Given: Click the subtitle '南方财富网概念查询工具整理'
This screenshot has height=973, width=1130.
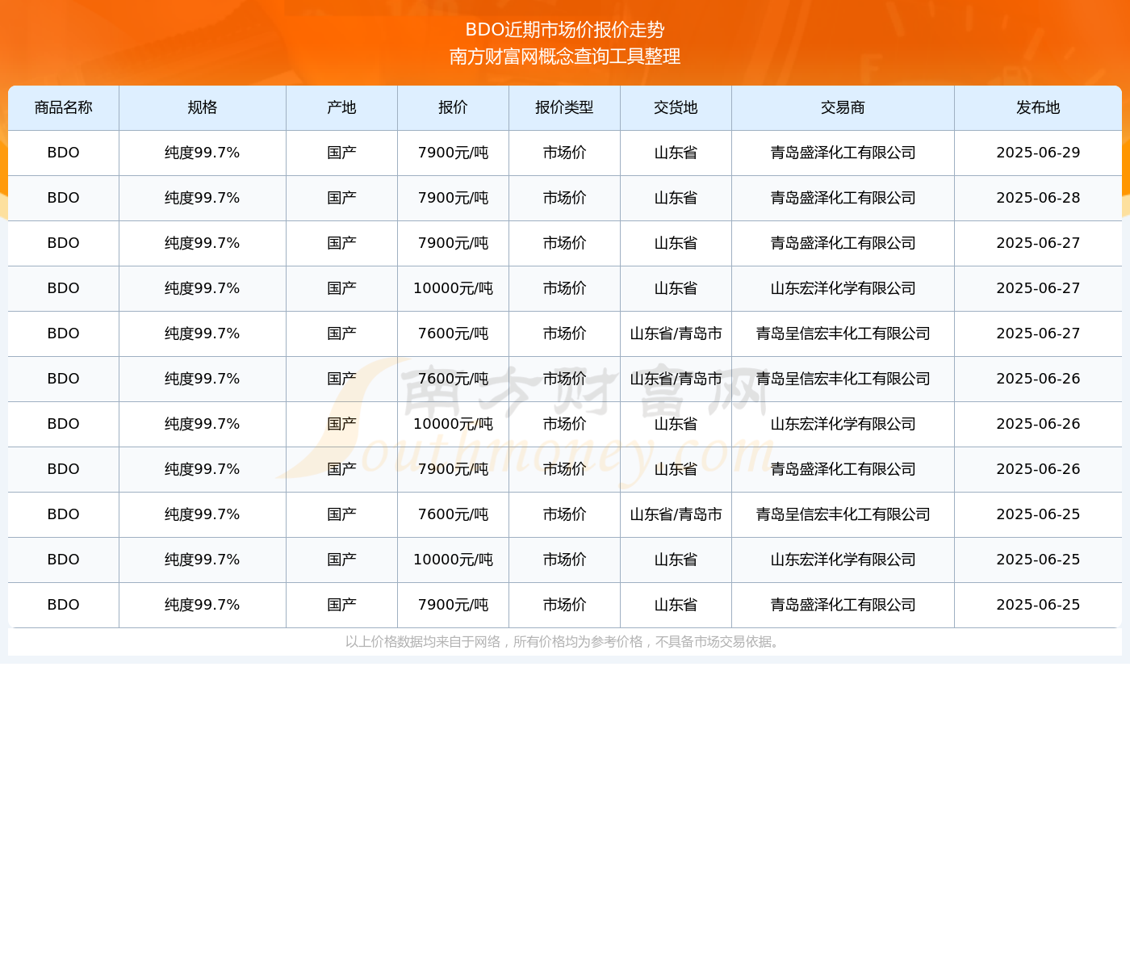Looking at the screenshot, I should tap(565, 57).
